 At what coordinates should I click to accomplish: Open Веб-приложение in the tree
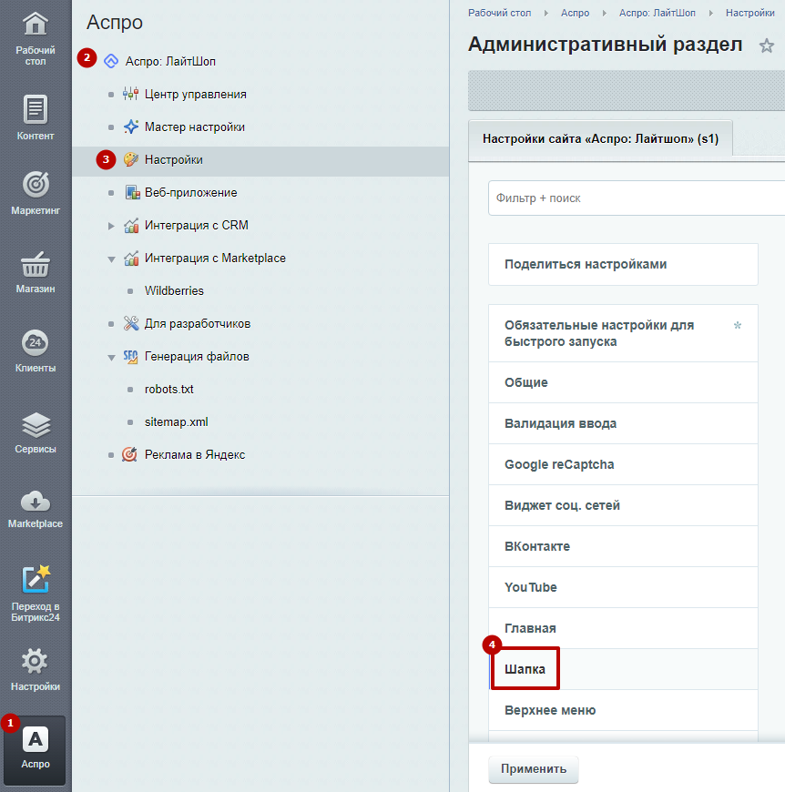[x=190, y=192]
